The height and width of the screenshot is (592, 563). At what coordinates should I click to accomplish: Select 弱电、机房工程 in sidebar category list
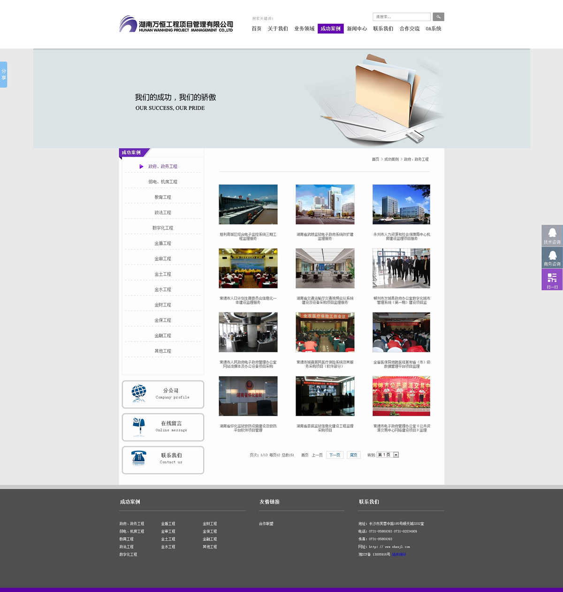(x=163, y=182)
